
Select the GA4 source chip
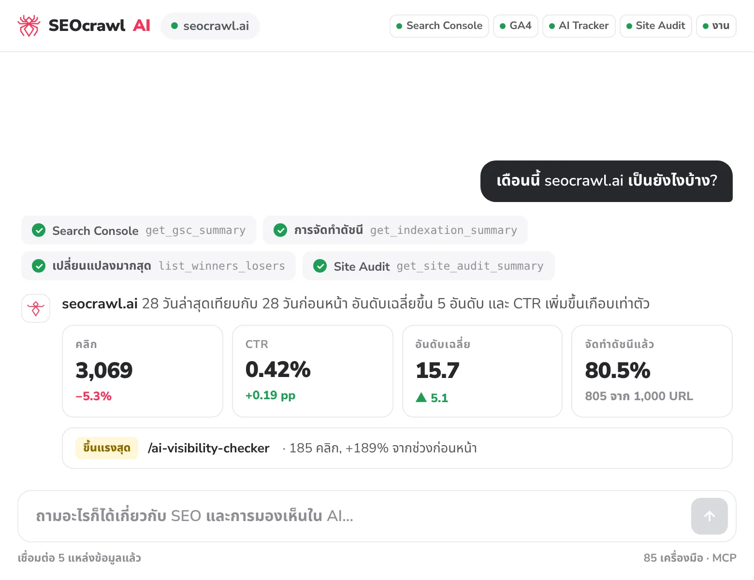516,26
